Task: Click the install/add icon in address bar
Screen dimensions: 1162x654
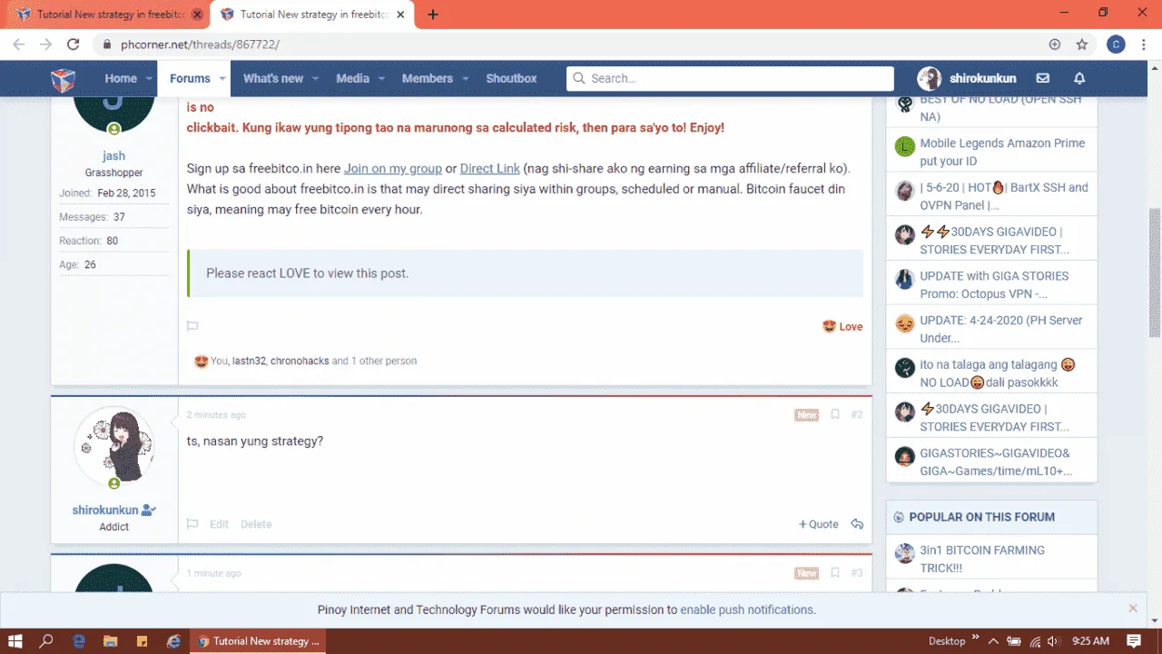Action: (x=1055, y=44)
